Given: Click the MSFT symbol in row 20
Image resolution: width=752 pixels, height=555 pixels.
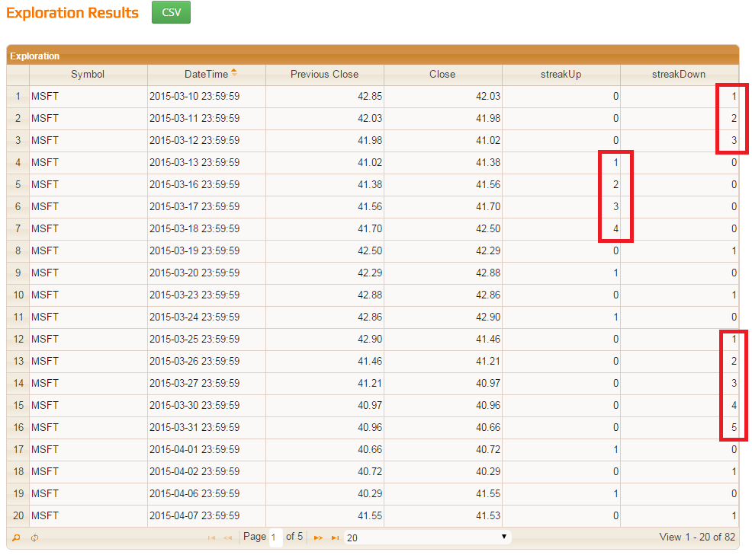Looking at the screenshot, I should click(45, 515).
